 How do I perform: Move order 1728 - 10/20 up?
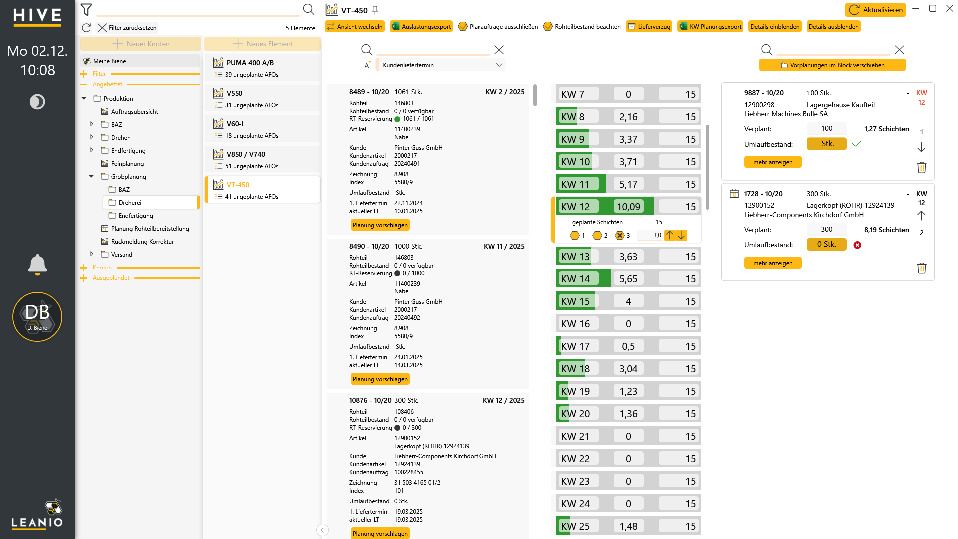(921, 216)
